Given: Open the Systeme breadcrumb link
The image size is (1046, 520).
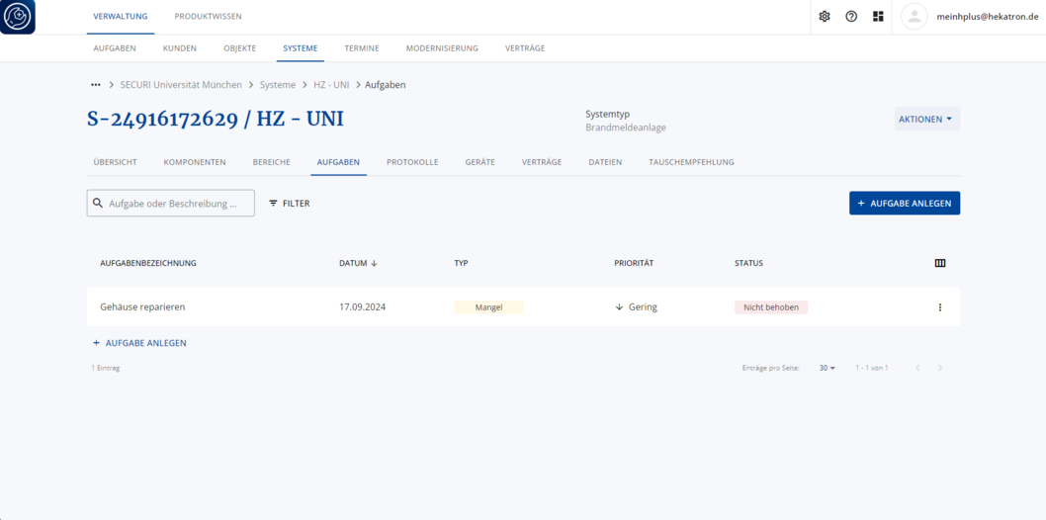Looking at the screenshot, I should pos(278,85).
